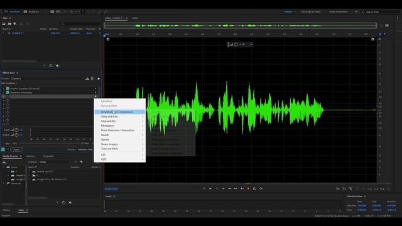Select the Markers tab
Image resolution: width=402 pixels, height=226 pixels.
click(x=30, y=156)
